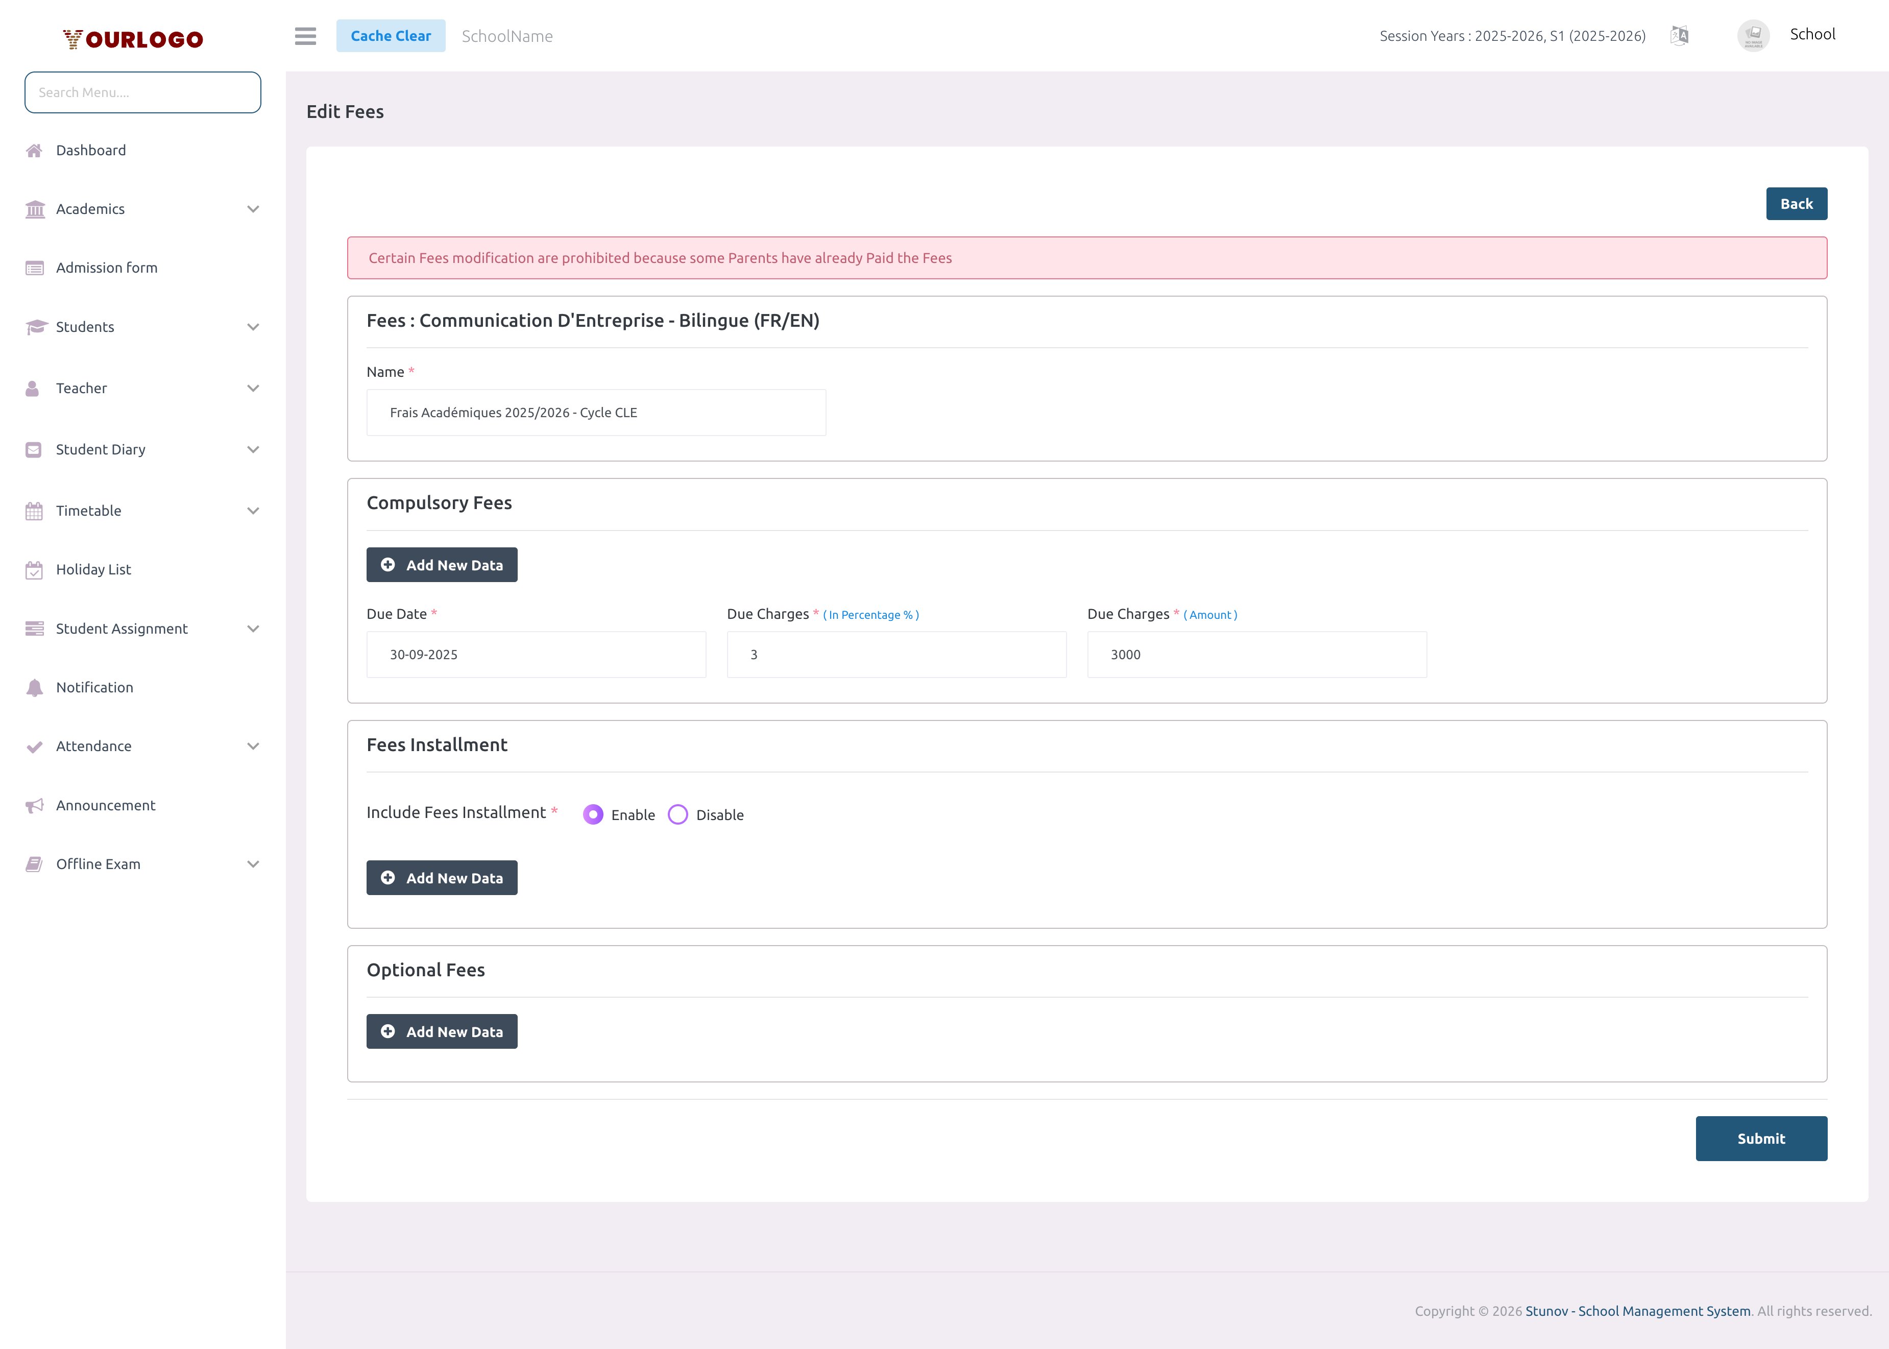The width and height of the screenshot is (1889, 1349).
Task: Click the School profile avatar in the header
Action: pos(1753,35)
